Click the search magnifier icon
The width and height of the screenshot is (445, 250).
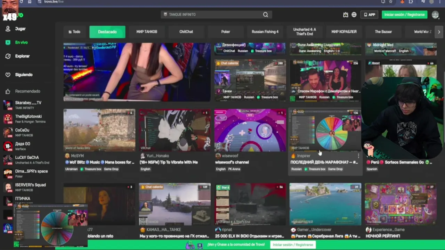coord(266,15)
